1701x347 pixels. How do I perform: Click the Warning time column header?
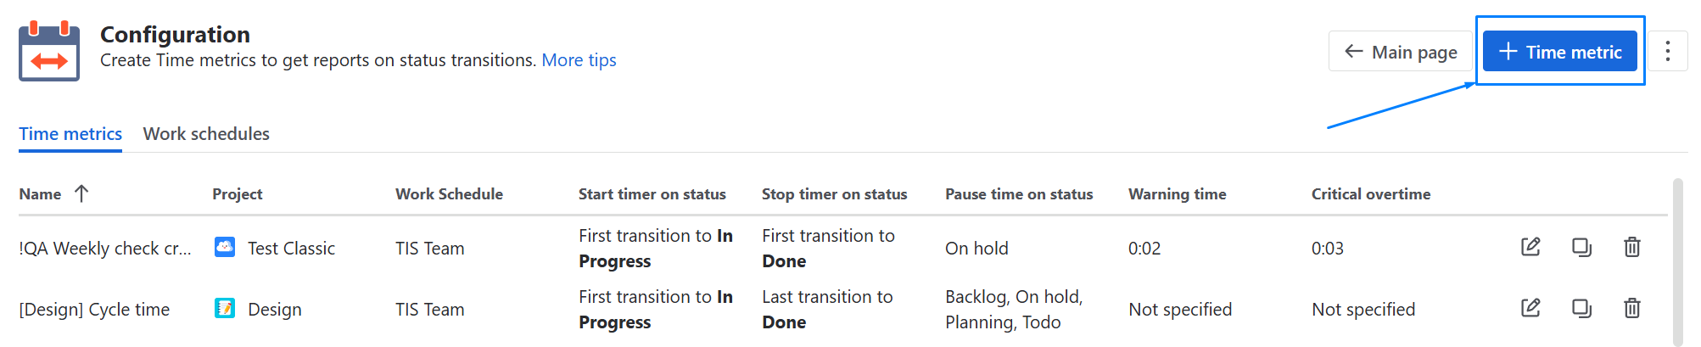1177,194
